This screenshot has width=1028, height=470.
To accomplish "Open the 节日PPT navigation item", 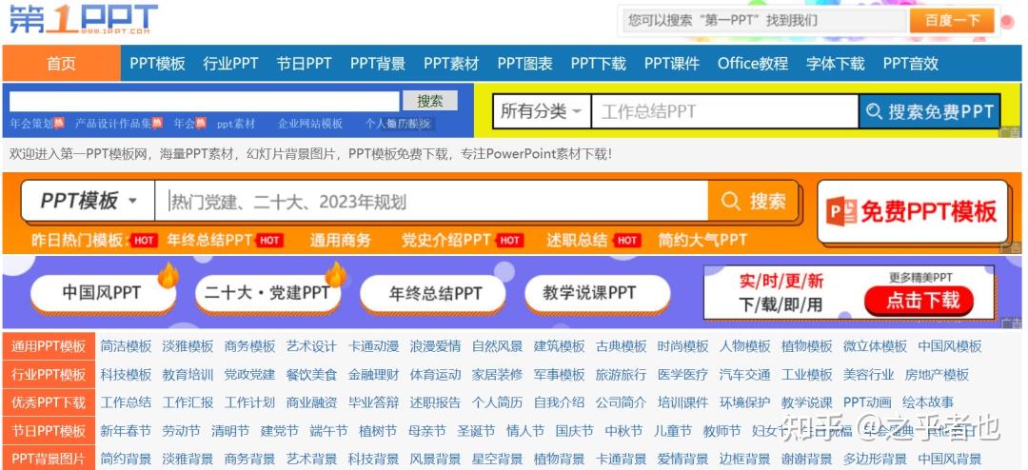I will pos(305,64).
